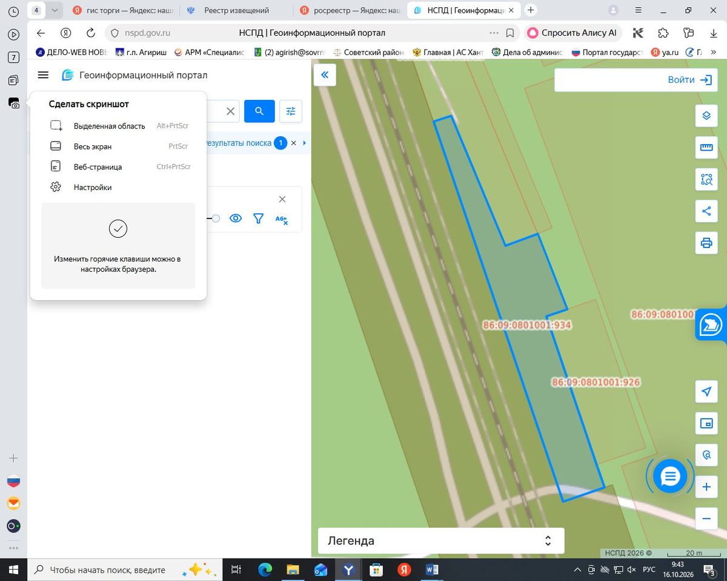Zoom out on the map
Viewport: 727px width, 581px height.
(706, 519)
